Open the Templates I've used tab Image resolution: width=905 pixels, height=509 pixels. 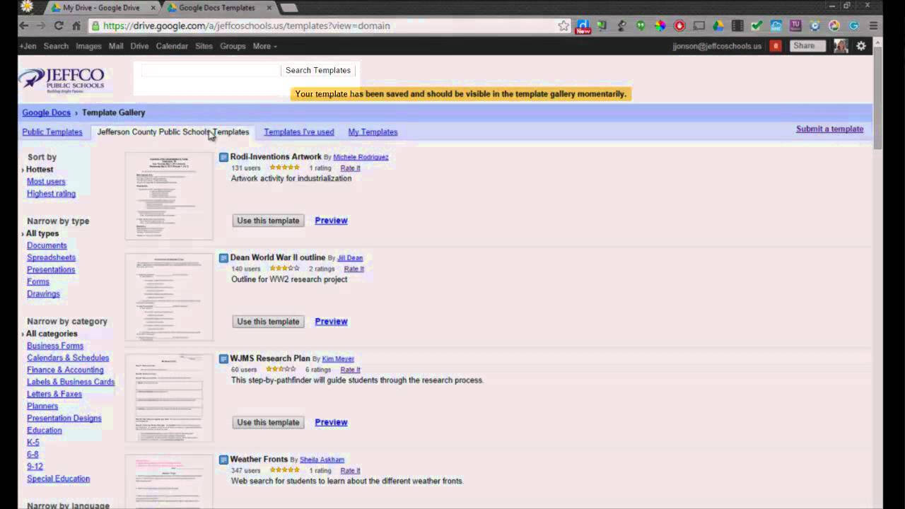pos(299,131)
